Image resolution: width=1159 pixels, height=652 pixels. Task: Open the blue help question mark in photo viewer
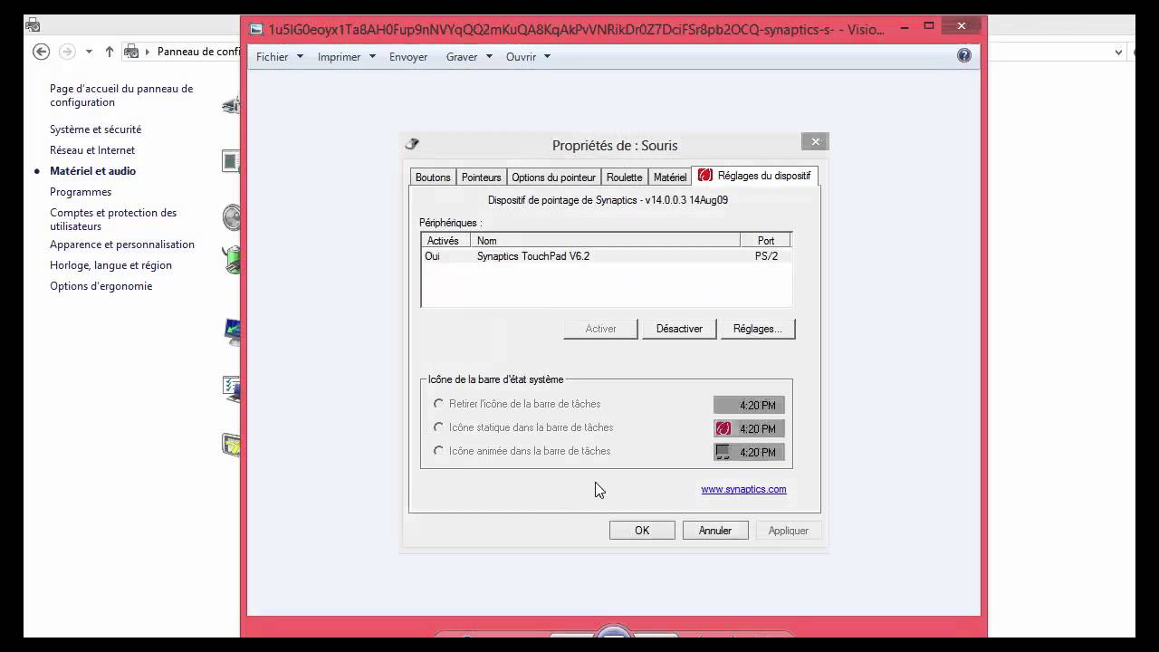964,55
